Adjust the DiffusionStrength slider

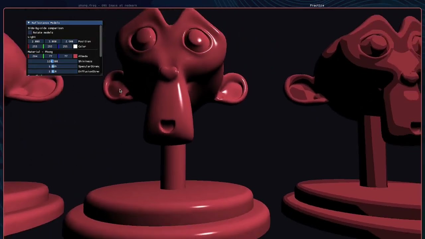click(x=52, y=71)
